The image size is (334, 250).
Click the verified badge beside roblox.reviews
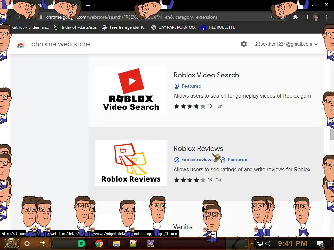click(x=176, y=160)
